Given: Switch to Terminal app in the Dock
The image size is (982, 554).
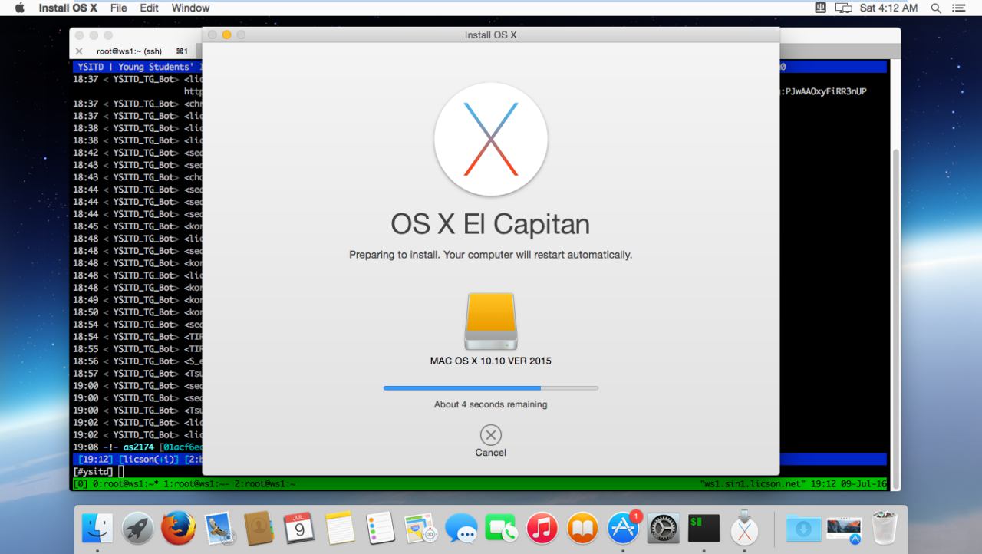Looking at the screenshot, I should coord(704,529).
